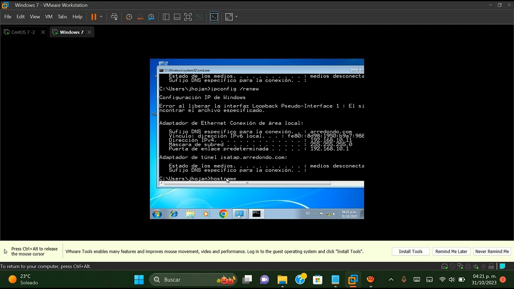Click Control Panel icon in guest taskbar
The image size is (514, 289).
click(239, 214)
